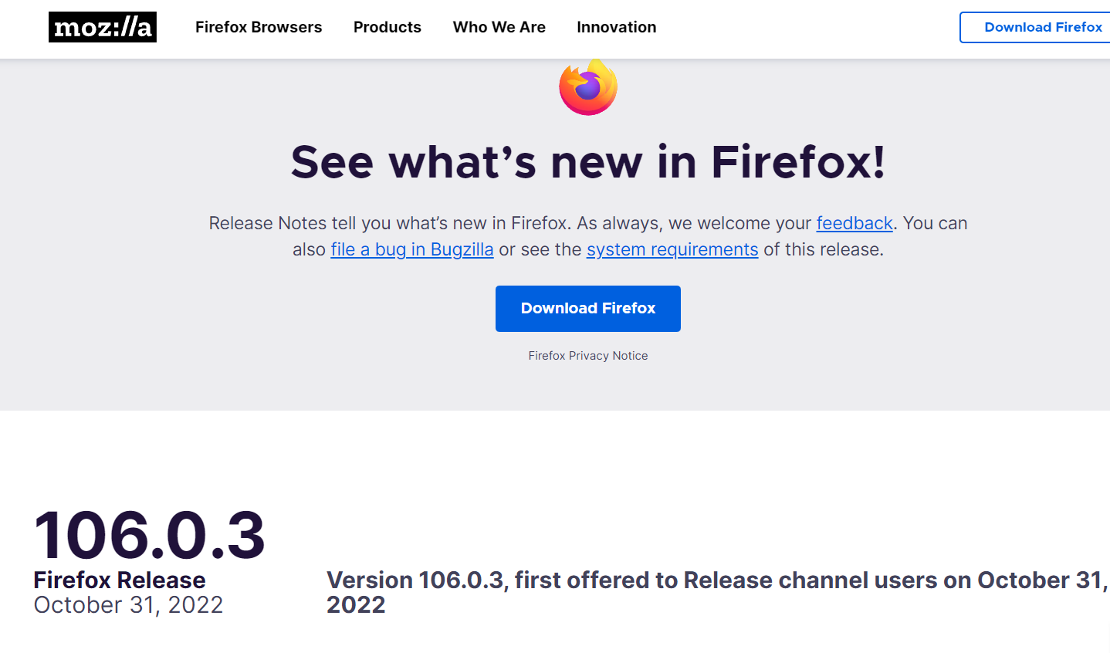Click the outlined Download Firefox button in header
The image size is (1110, 653).
coord(1035,27)
